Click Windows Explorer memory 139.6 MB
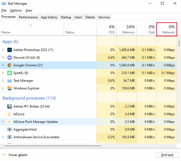 pos(128,88)
